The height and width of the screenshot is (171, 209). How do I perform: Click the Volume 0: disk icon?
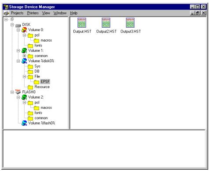(24, 30)
